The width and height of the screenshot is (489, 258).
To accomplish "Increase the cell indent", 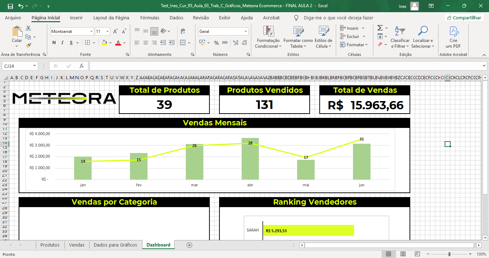I will pos(171,43).
